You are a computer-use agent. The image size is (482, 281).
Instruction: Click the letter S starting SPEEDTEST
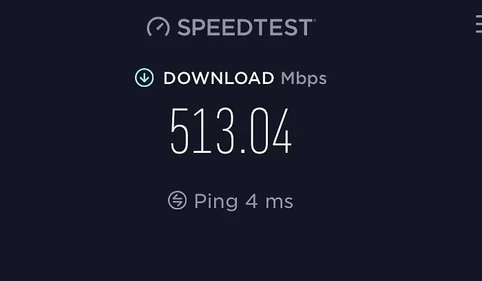click(x=184, y=27)
